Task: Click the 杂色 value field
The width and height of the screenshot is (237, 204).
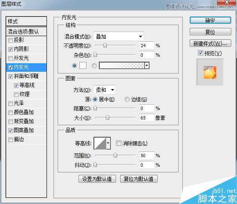Action: pos(146,55)
